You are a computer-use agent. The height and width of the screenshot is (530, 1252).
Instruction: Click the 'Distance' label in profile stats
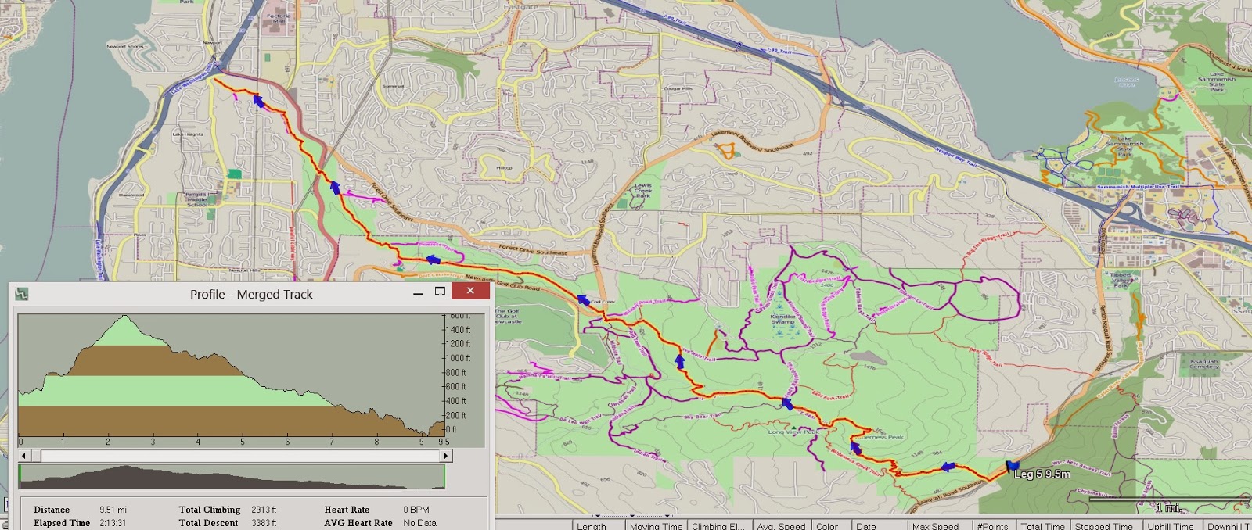pos(52,510)
